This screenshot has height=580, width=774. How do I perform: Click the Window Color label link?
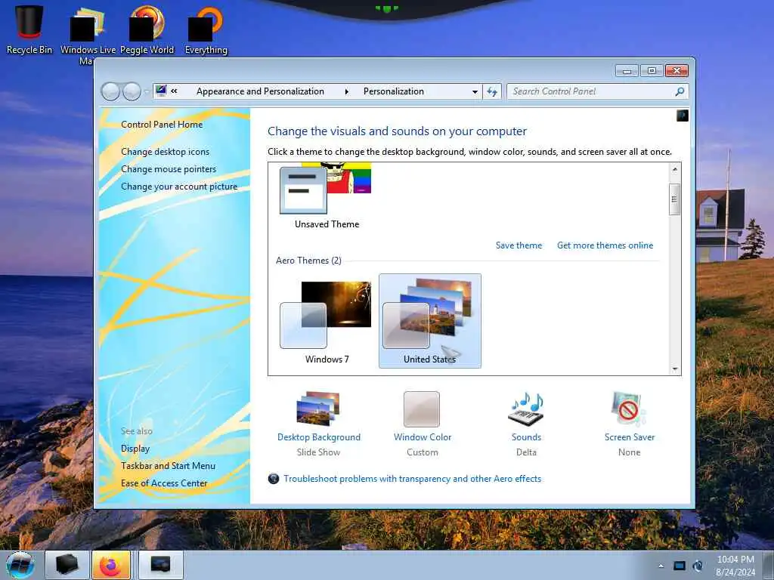(423, 437)
